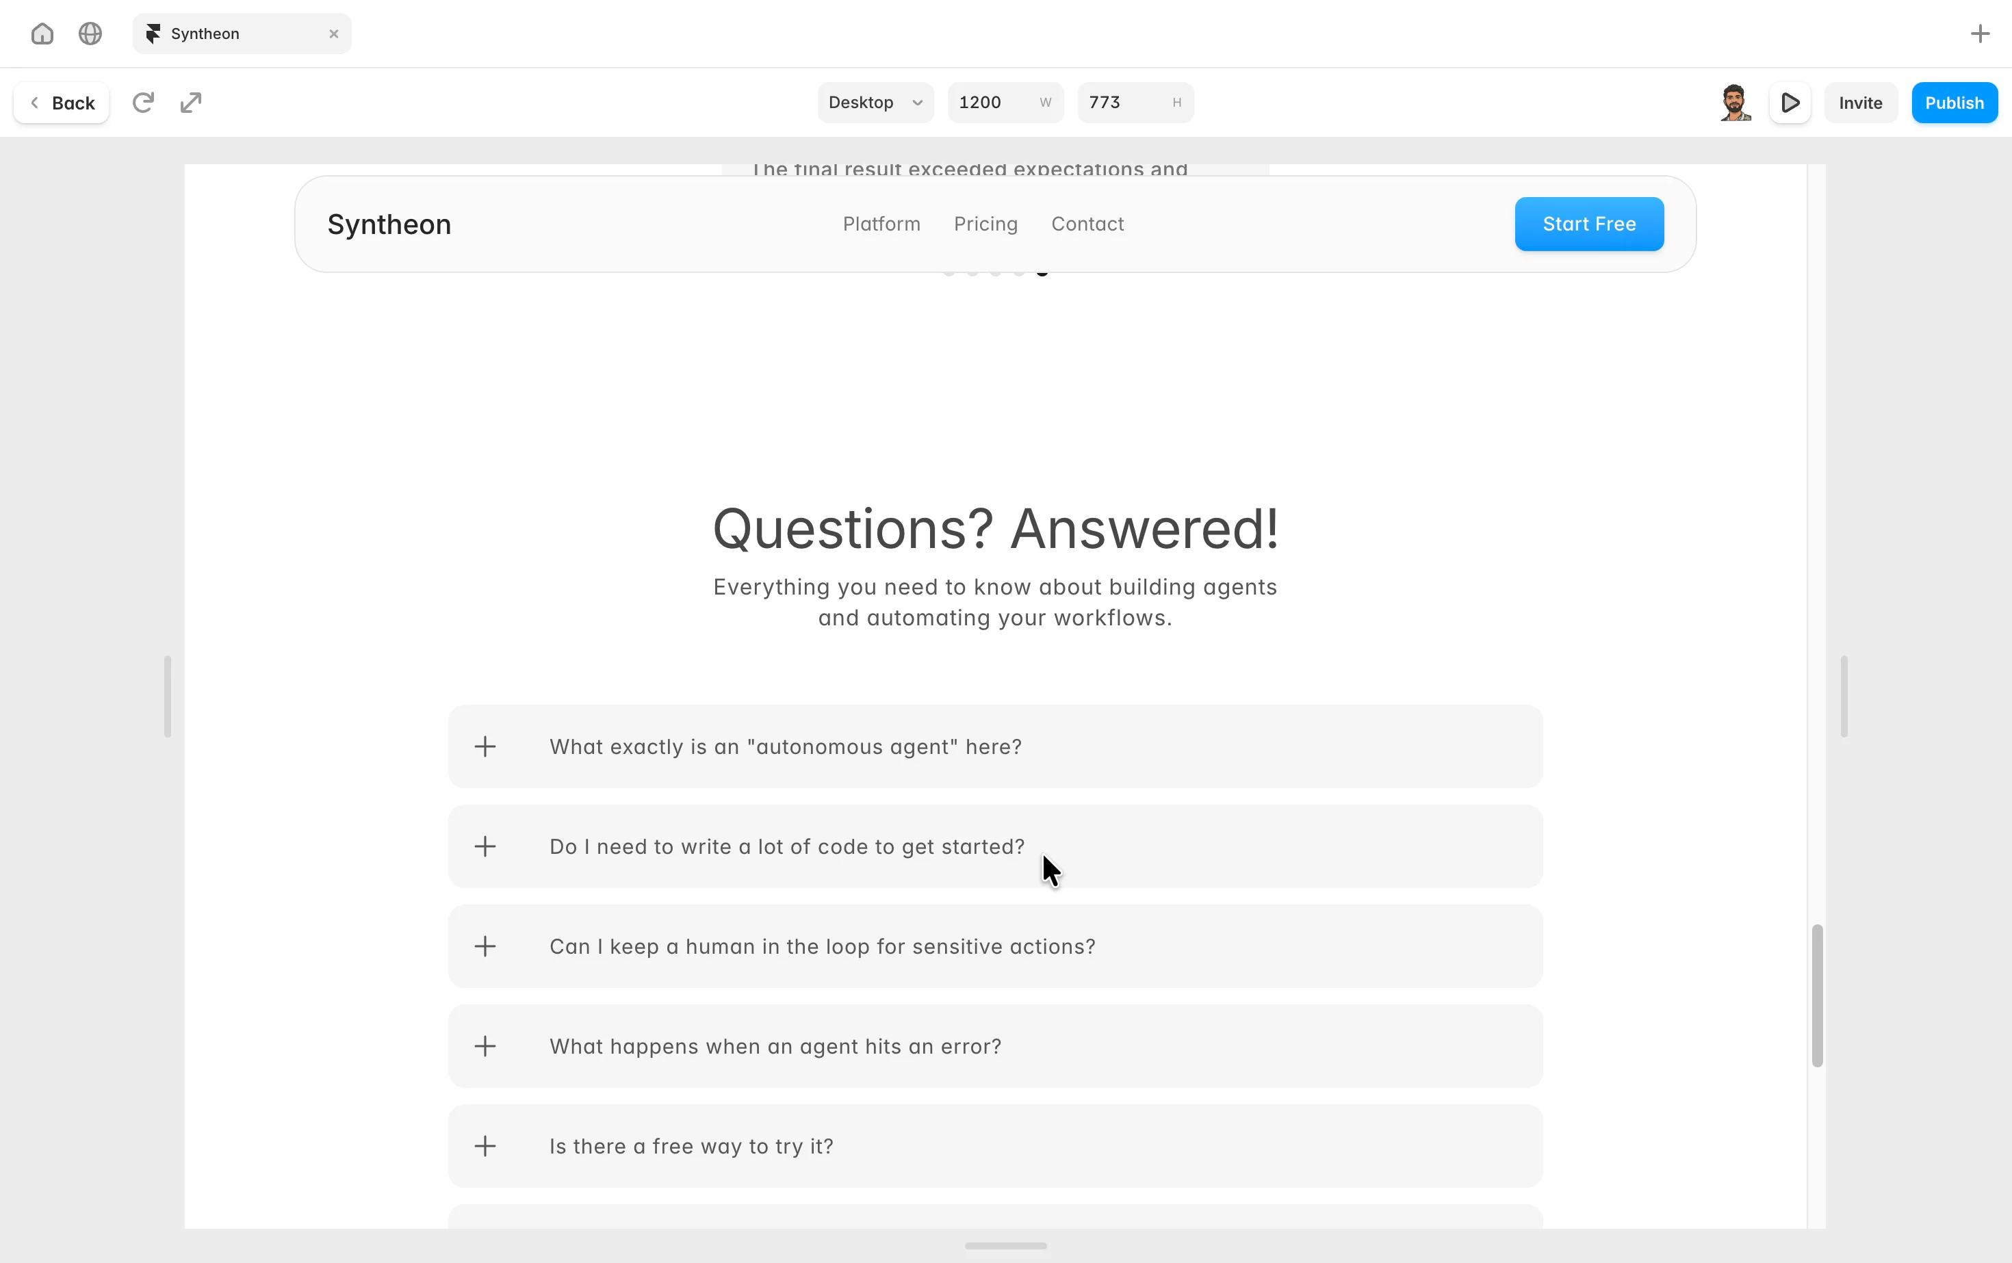The height and width of the screenshot is (1263, 2012).
Task: Open the Desktop breakpoint dropdown
Action: 875,103
